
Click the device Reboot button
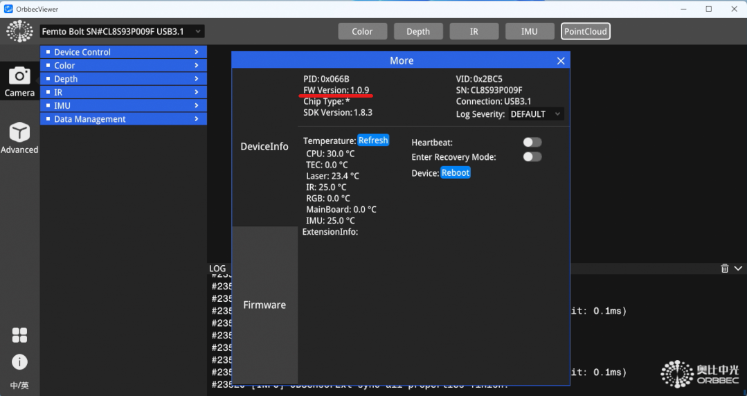pos(456,172)
